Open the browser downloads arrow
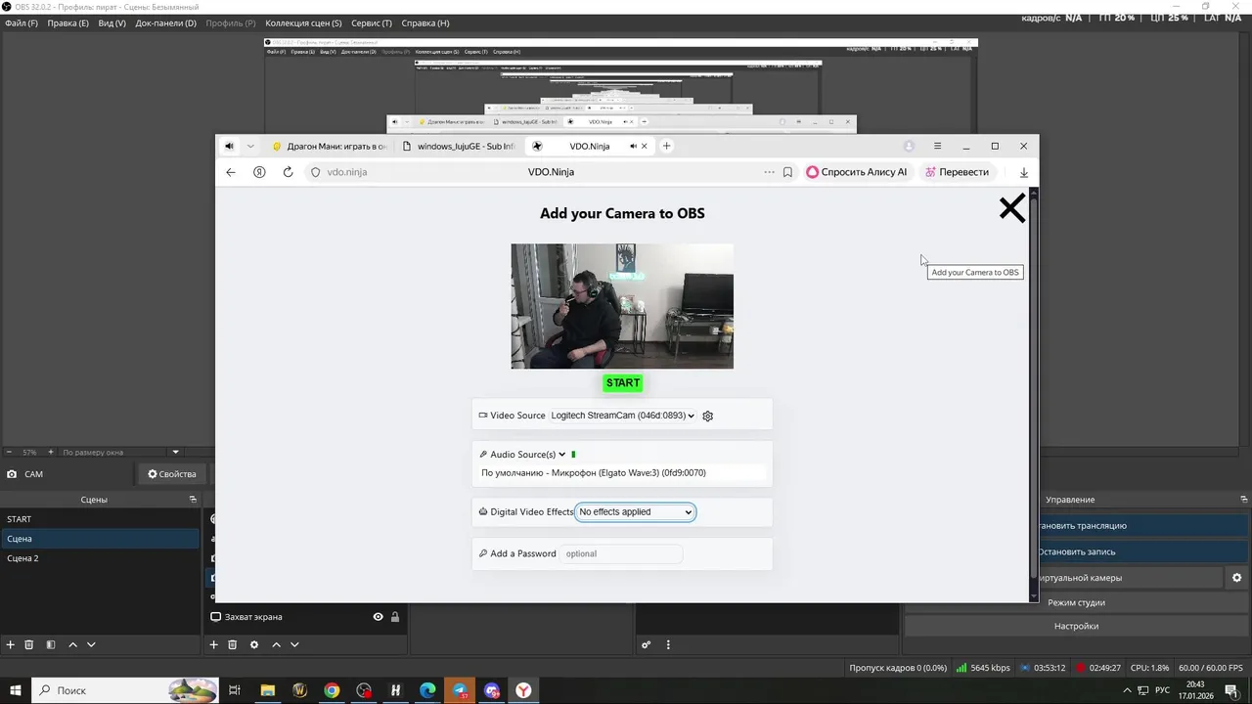Viewport: 1252px width, 704px height. [x=1024, y=172]
